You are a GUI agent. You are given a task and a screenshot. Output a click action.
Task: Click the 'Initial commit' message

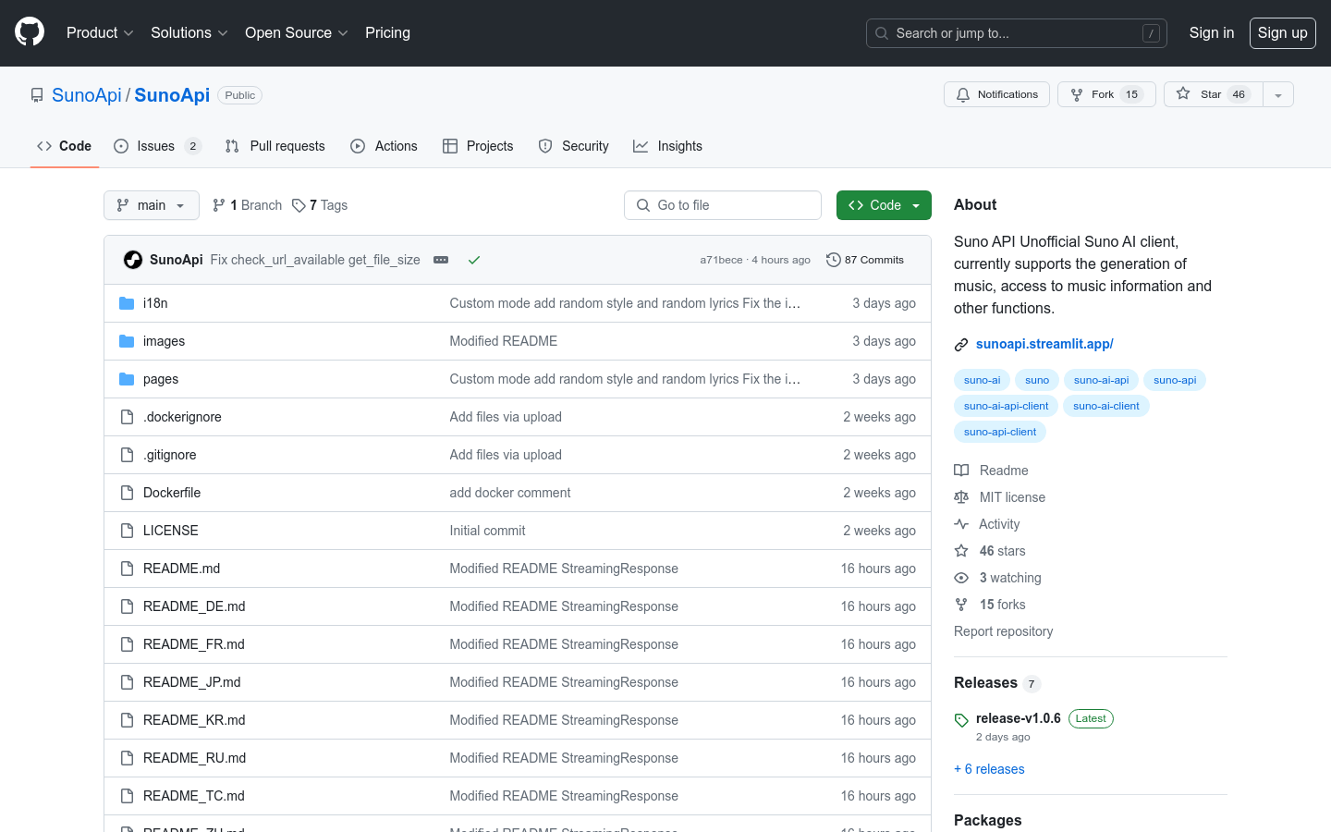[x=487, y=531]
